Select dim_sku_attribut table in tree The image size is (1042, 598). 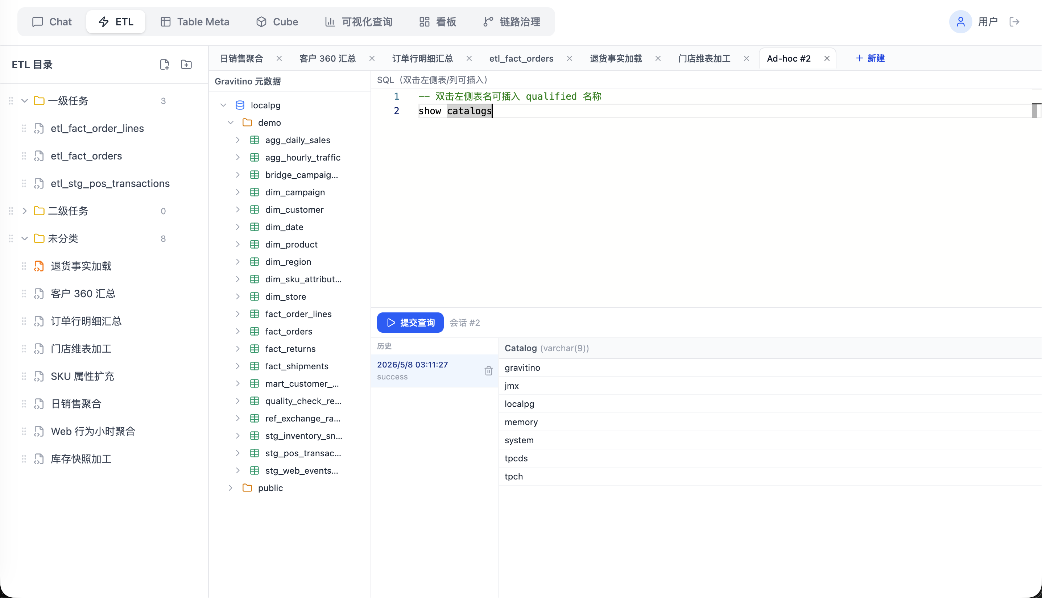click(303, 279)
